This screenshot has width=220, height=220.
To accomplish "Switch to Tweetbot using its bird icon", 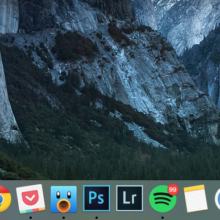I will click(x=64, y=199).
